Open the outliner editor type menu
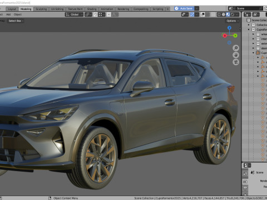This screenshot has width=267, height=200. point(247,14)
